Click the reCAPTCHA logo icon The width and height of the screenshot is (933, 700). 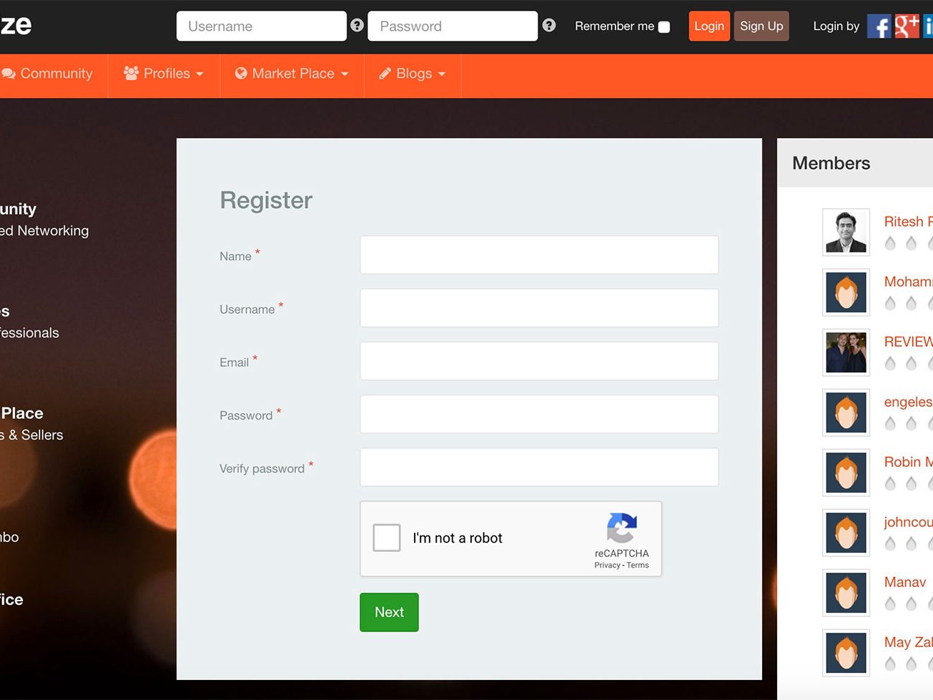click(x=621, y=528)
